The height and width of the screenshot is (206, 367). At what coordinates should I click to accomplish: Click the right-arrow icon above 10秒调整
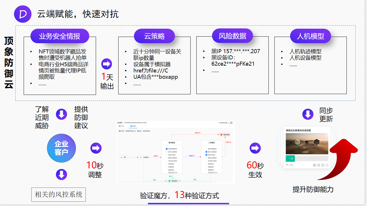coord(96,148)
